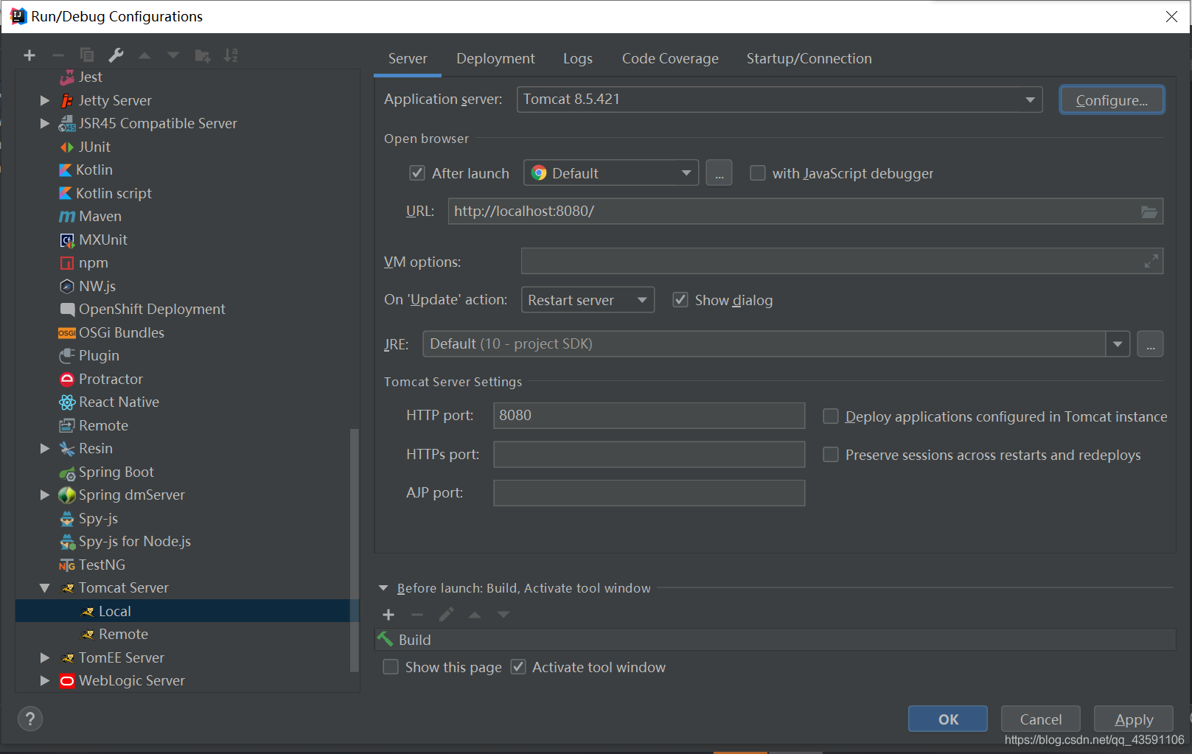
Task: Enable with JavaScript debugger checkbox
Action: tap(757, 173)
